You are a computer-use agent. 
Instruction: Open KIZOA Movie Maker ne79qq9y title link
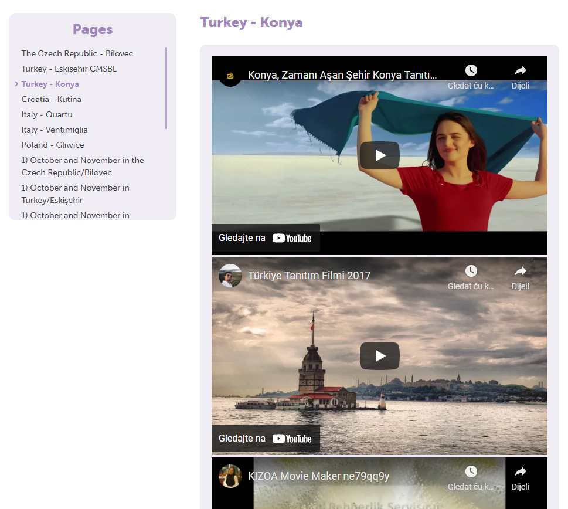[318, 476]
